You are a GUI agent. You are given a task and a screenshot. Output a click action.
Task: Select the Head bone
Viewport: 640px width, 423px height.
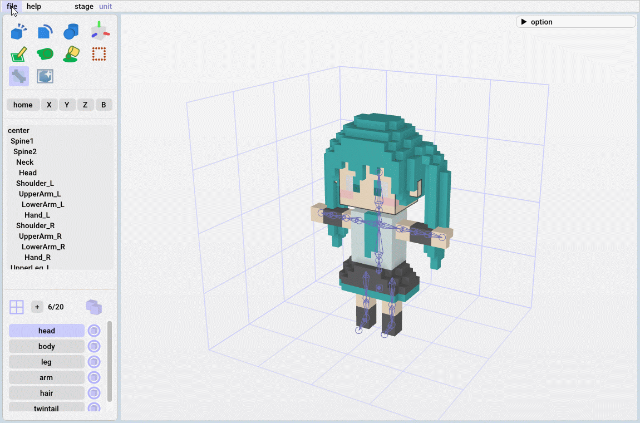(x=28, y=173)
